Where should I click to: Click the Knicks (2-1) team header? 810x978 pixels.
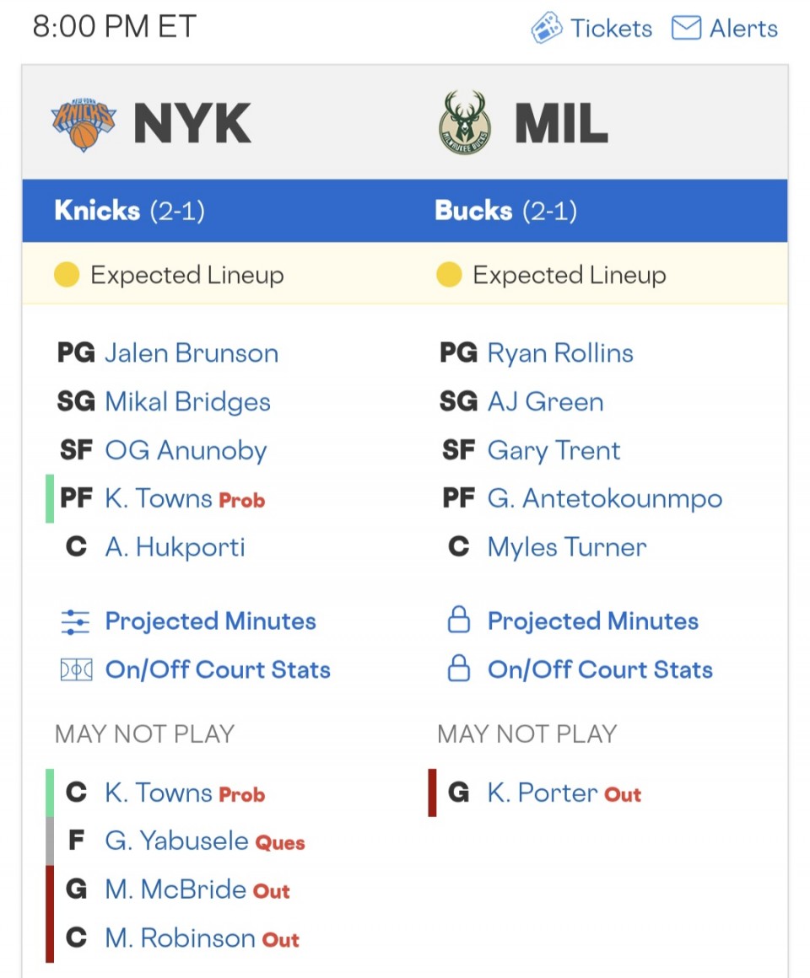tap(129, 211)
